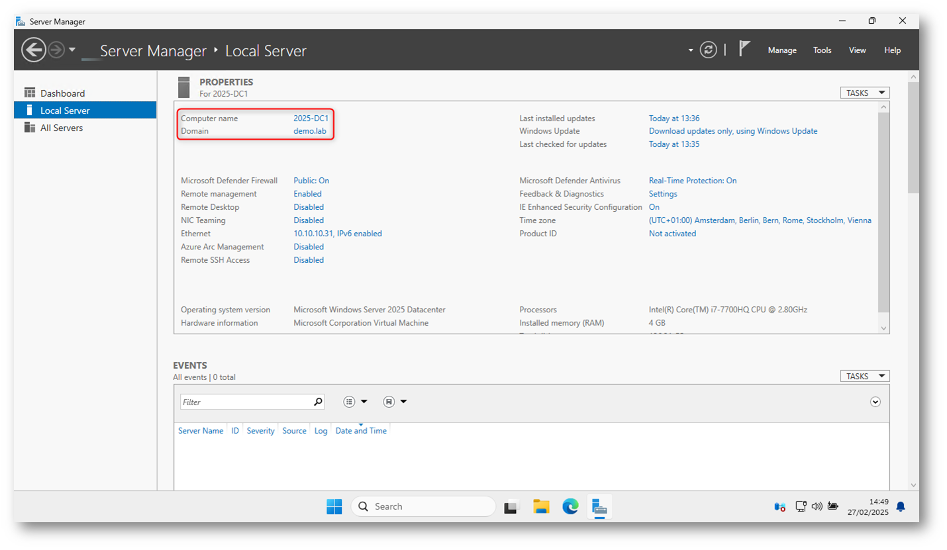
Task: Open the View menu
Action: pos(857,50)
